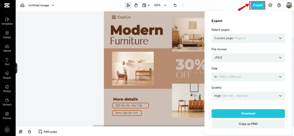Screen dimensions: 294x136
Task: Click the cloud save status icon
Action: click(x=22, y=5)
